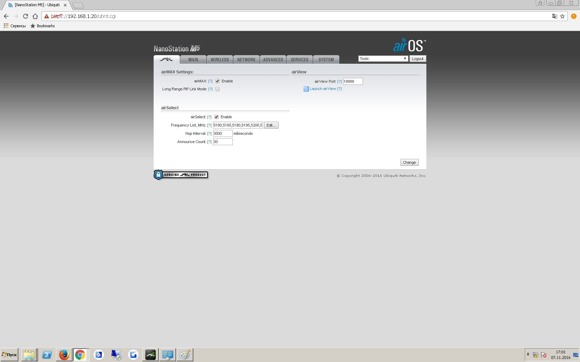Image resolution: width=580 pixels, height=362 pixels.
Task: Click the network tray icon
Action: point(535,355)
